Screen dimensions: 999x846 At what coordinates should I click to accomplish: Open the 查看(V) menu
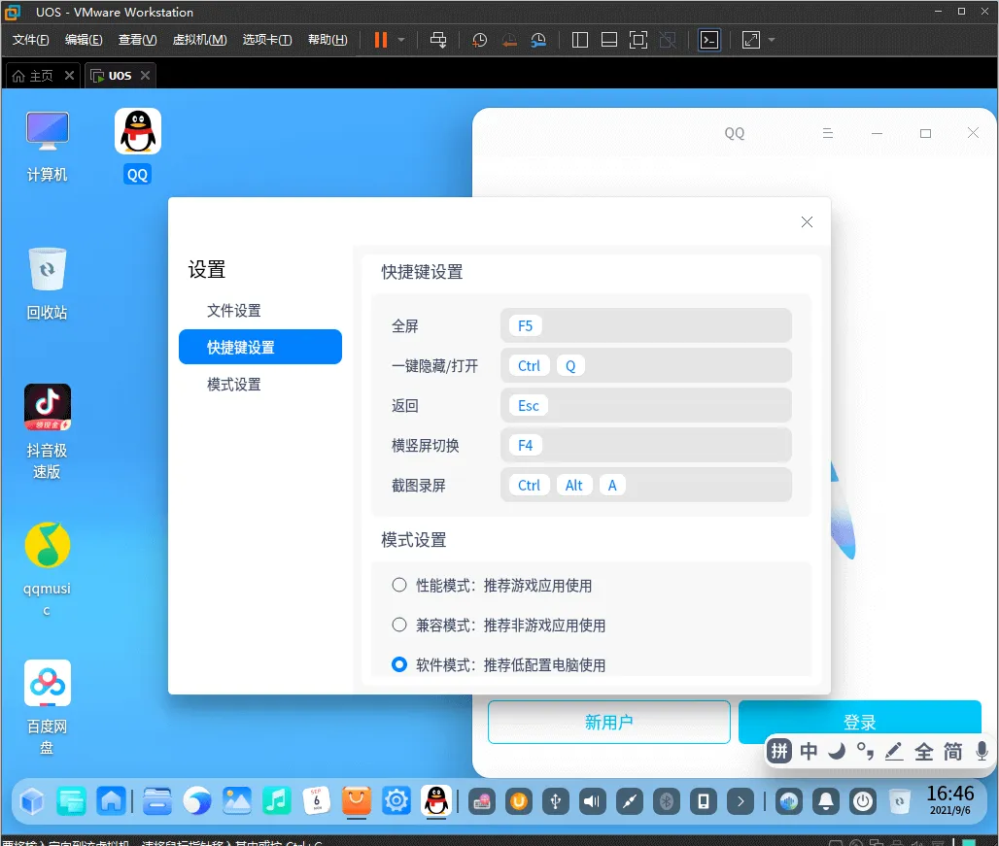click(138, 40)
